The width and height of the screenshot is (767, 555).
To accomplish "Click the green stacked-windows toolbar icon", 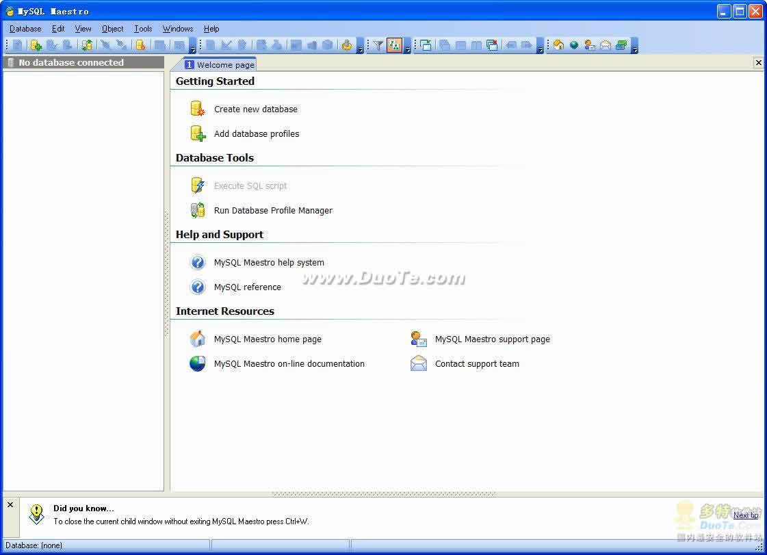I will [621, 46].
